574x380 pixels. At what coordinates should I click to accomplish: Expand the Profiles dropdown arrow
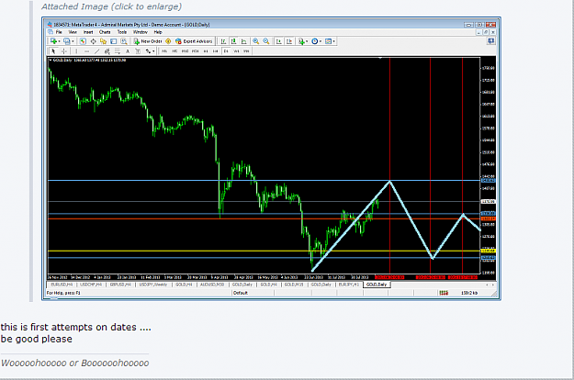click(x=73, y=41)
